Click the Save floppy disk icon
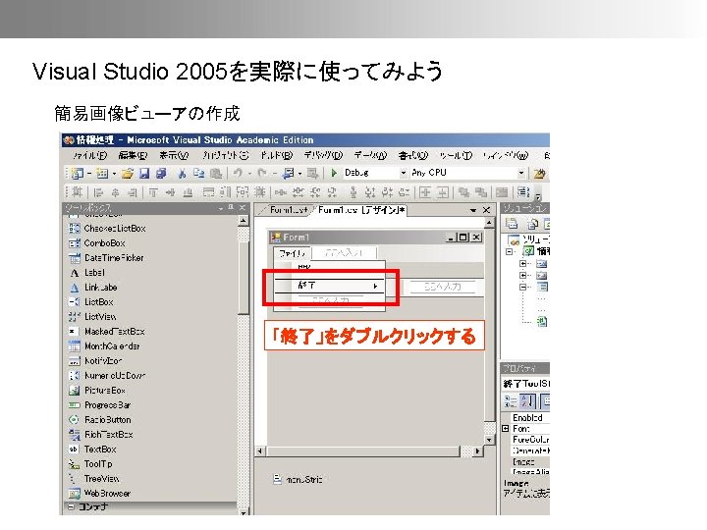707x530 pixels. click(144, 173)
